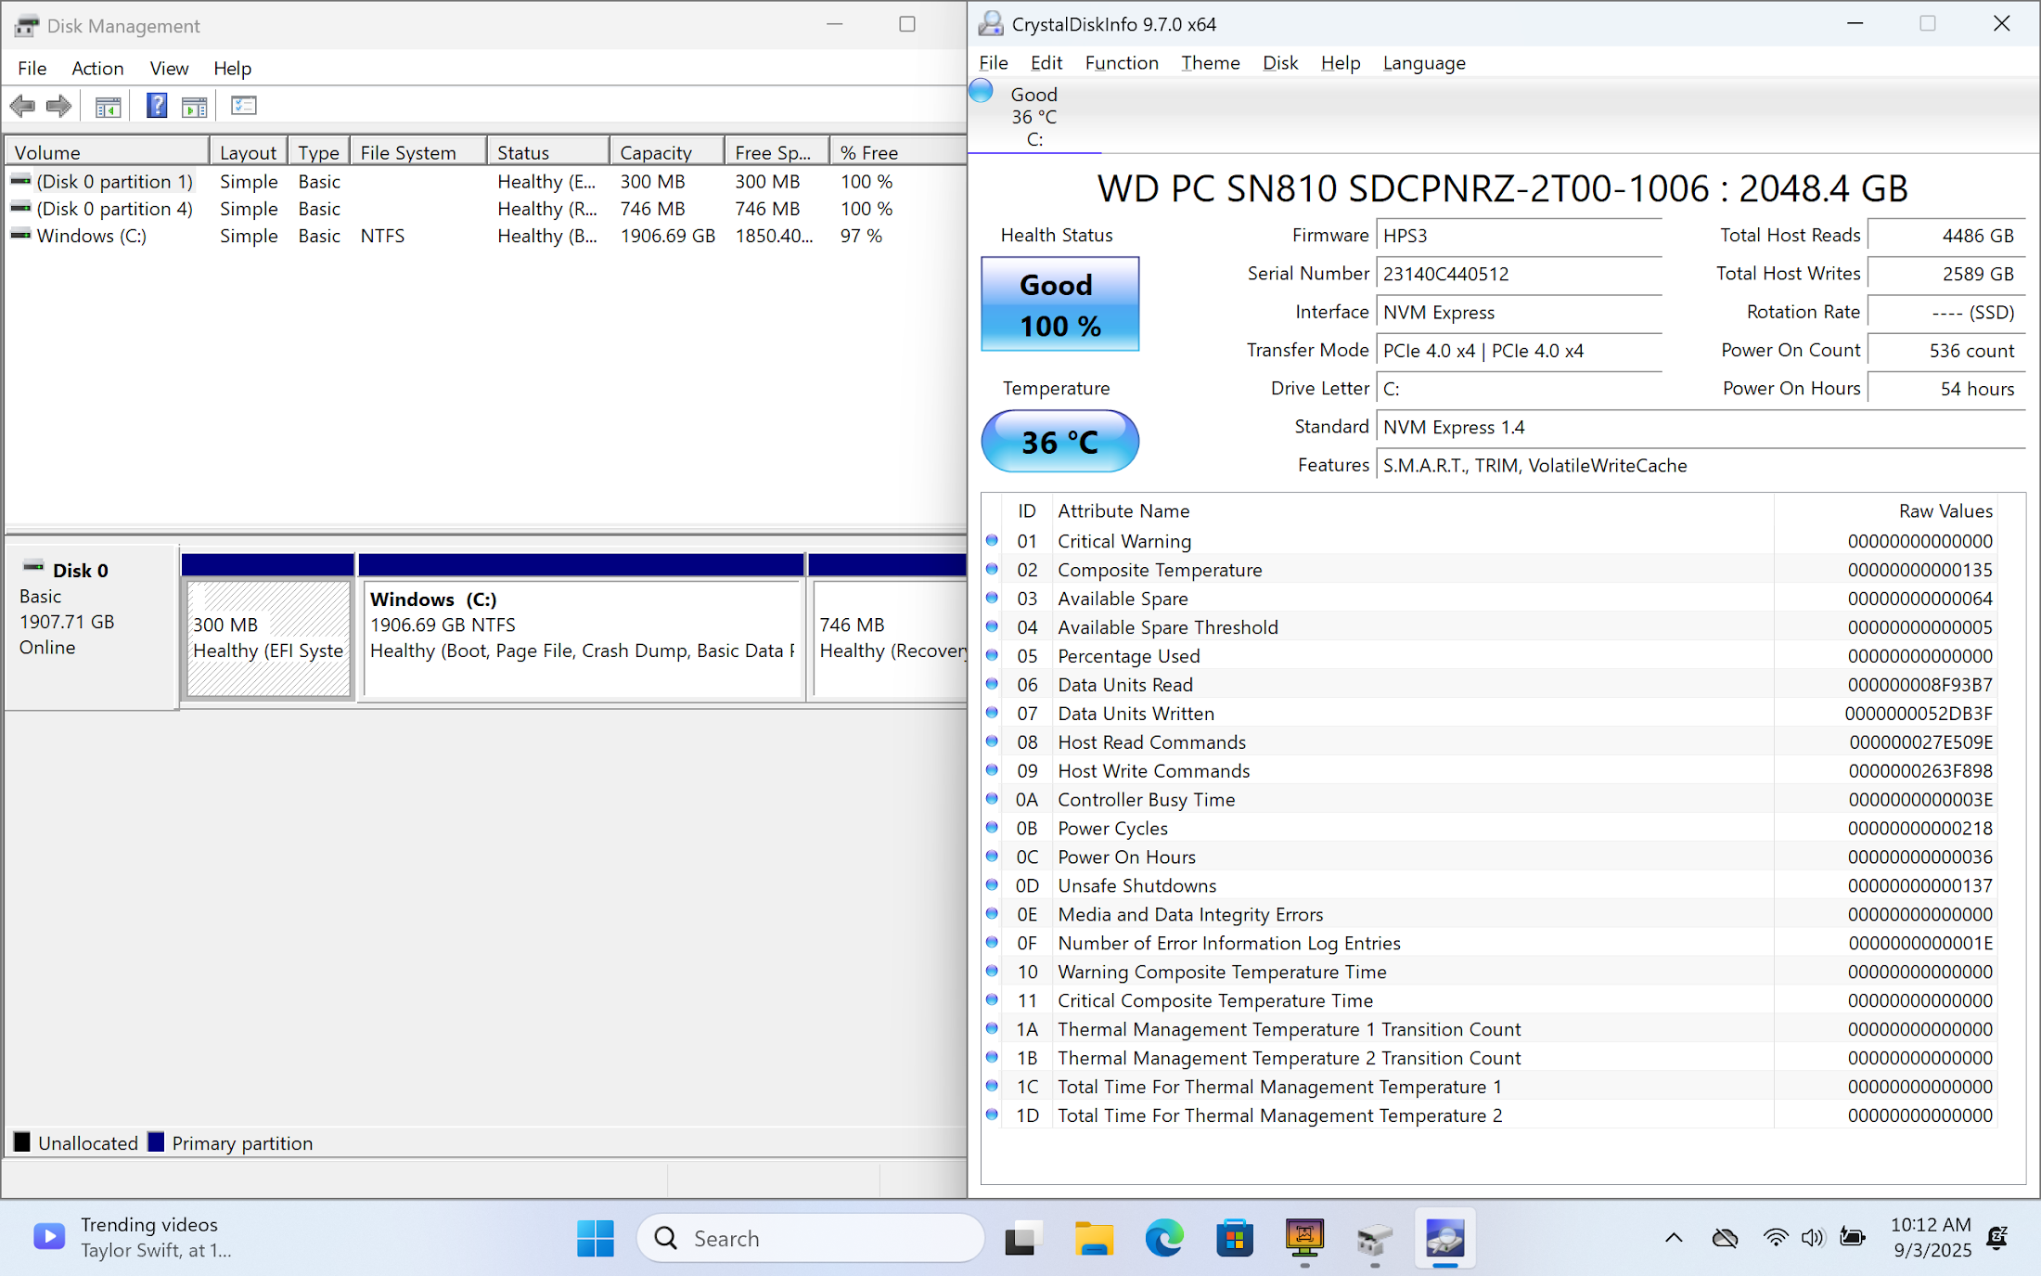Click the Composite Temperature status dot

(x=992, y=569)
